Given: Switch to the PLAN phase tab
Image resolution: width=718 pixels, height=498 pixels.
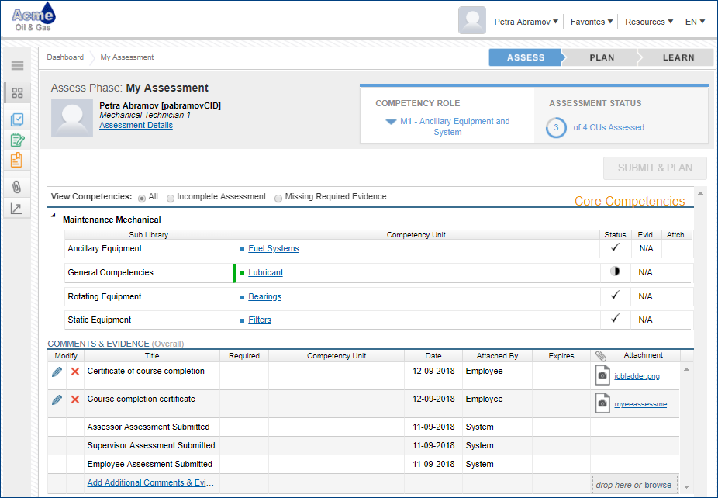Looking at the screenshot, I should [602, 57].
